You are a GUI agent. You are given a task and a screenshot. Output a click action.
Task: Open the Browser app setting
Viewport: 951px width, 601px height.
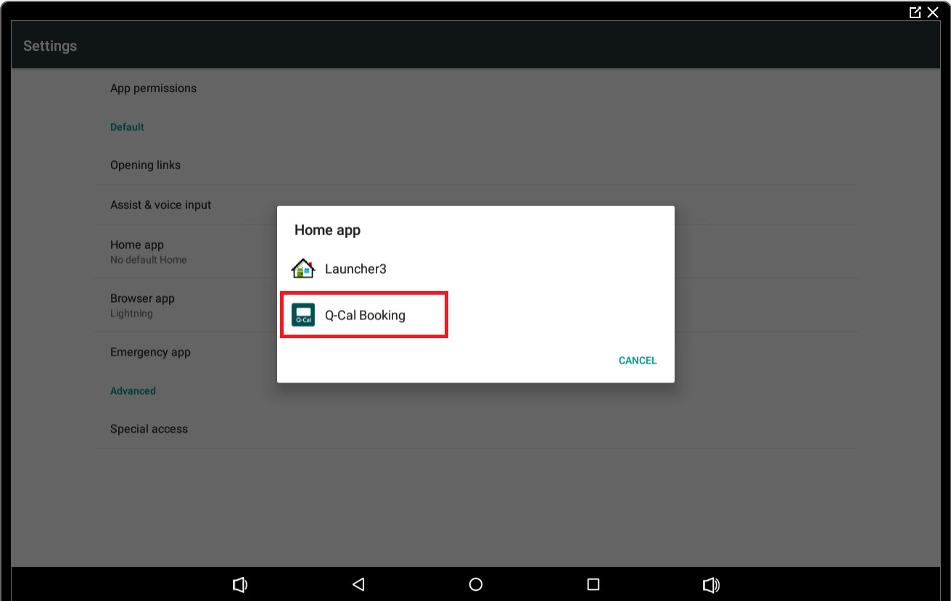tap(476, 305)
